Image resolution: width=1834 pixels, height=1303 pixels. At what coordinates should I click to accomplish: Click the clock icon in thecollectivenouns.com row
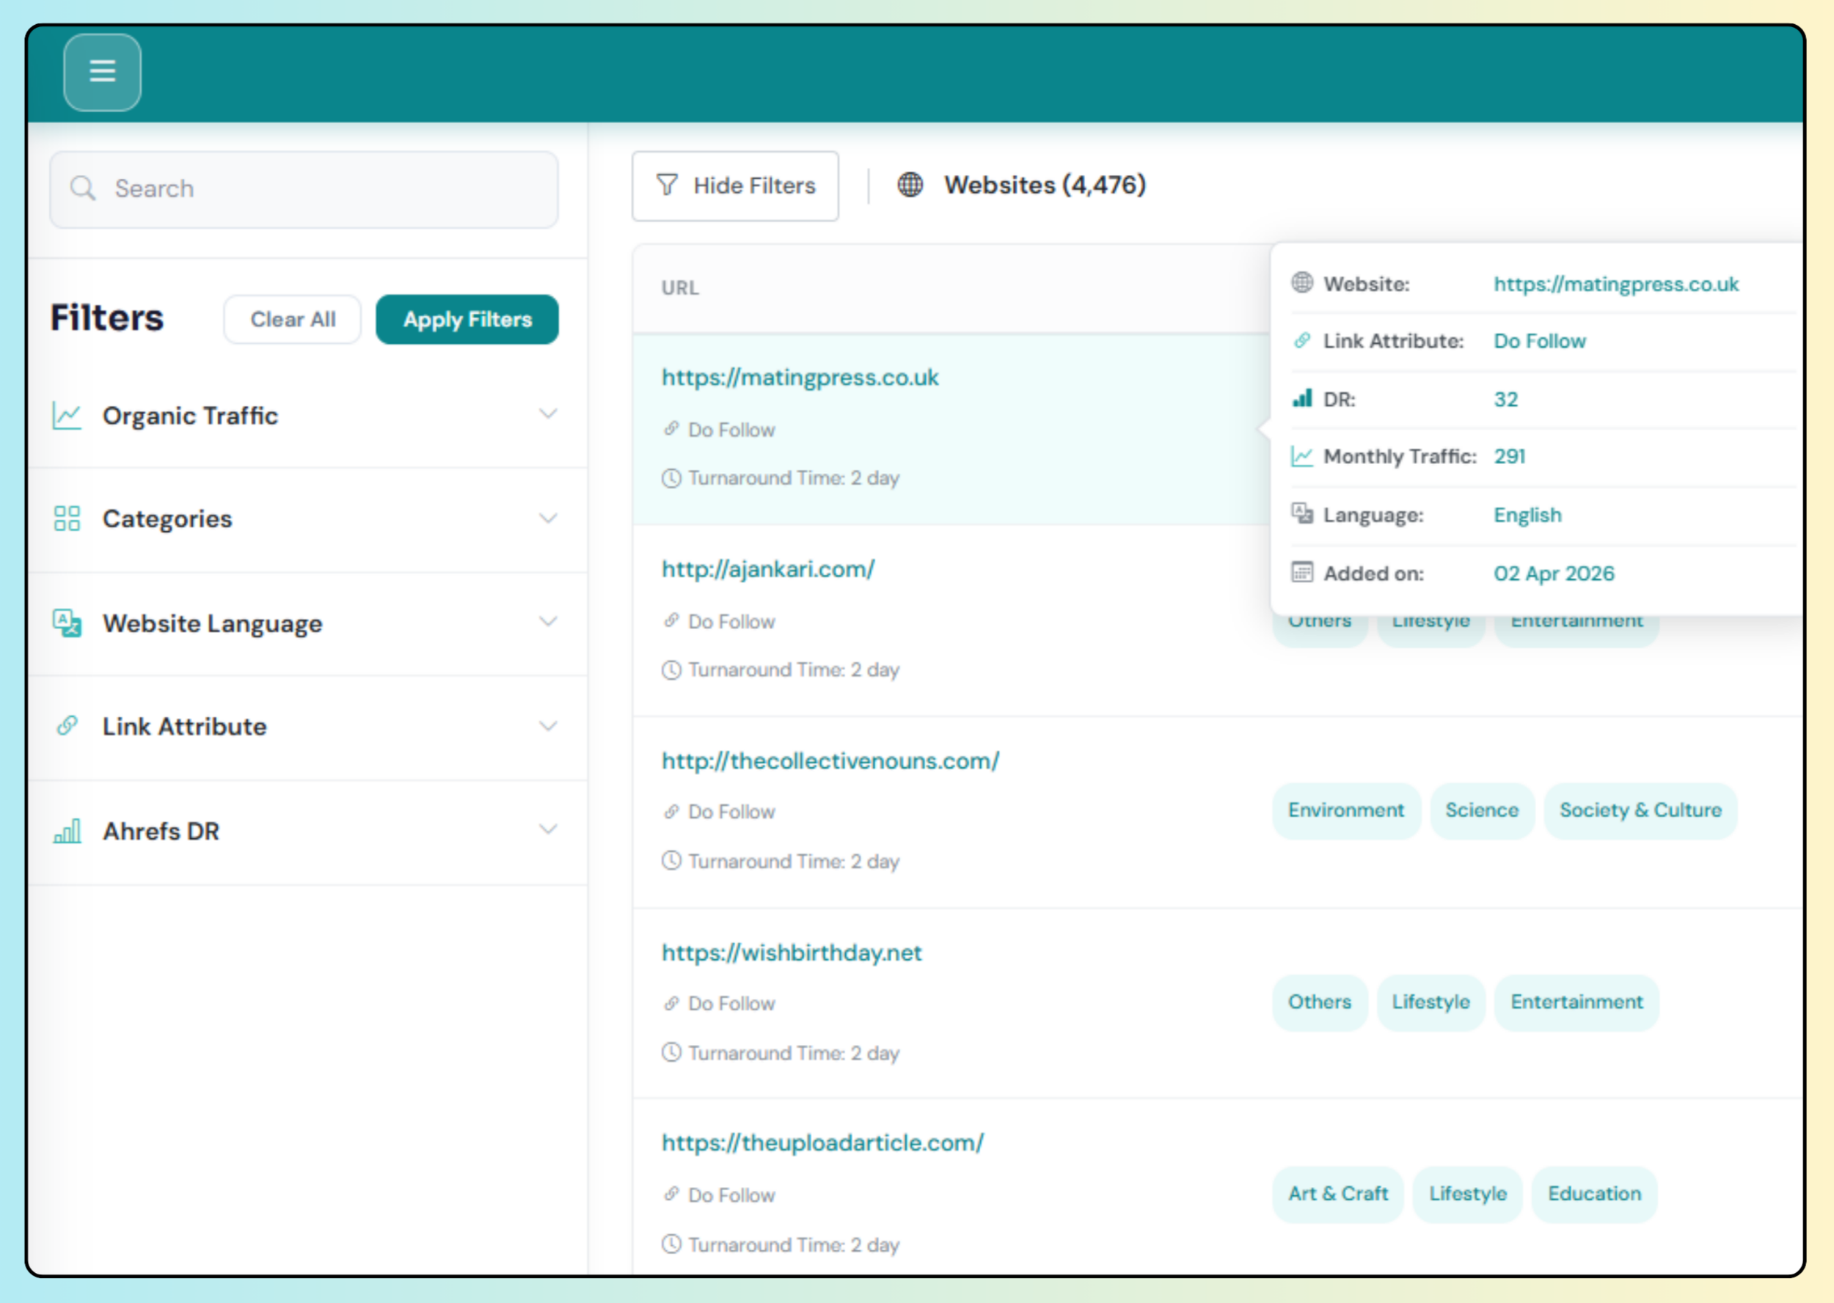click(x=672, y=861)
